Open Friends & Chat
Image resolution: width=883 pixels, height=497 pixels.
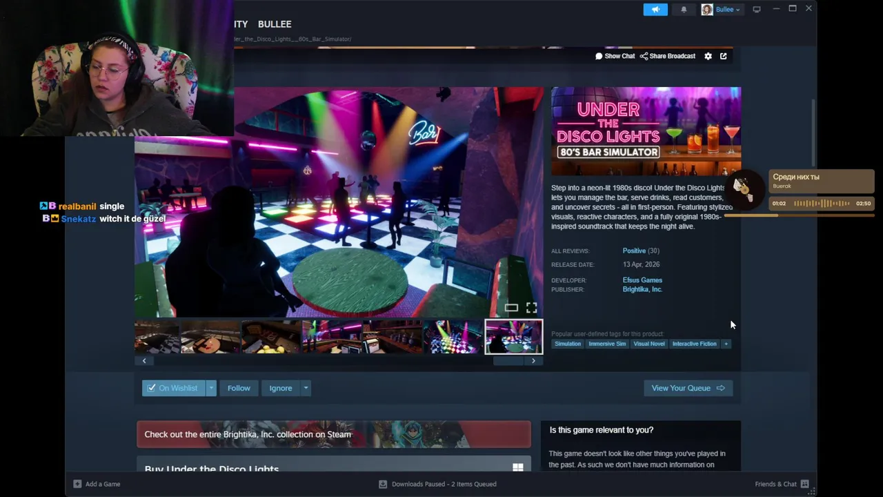click(782, 484)
